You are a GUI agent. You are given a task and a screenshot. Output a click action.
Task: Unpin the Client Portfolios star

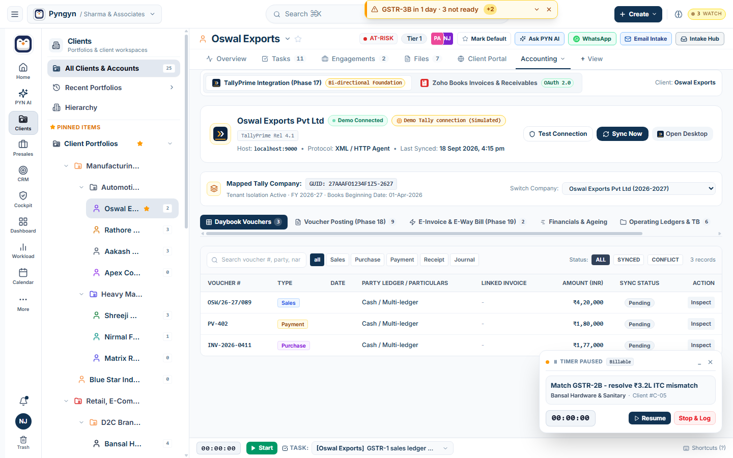[x=140, y=144]
